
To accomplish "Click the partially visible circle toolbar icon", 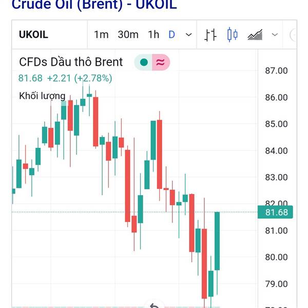I will coord(293,35).
